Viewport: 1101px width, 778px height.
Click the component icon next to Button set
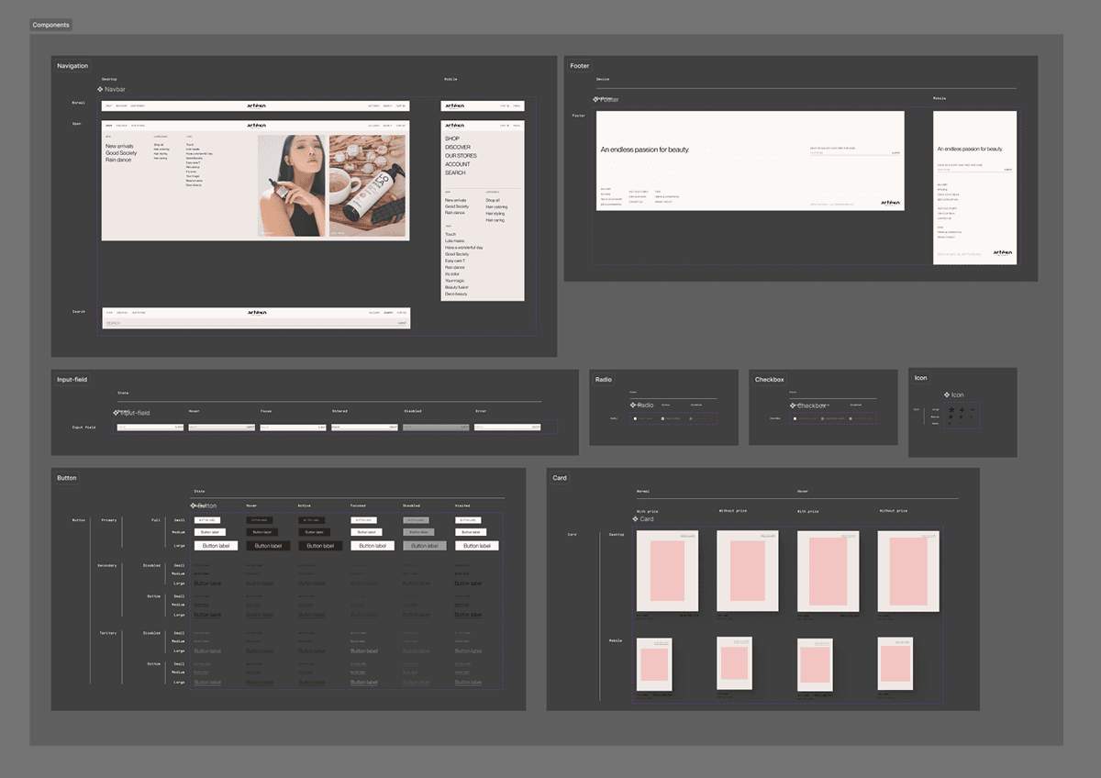click(x=194, y=506)
